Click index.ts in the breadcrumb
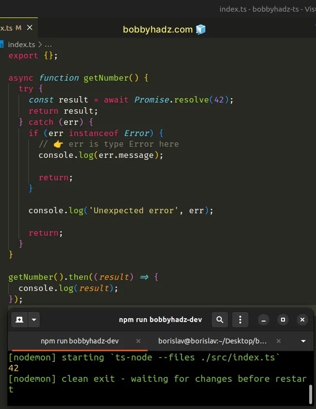The image size is (316, 409). click(21, 45)
